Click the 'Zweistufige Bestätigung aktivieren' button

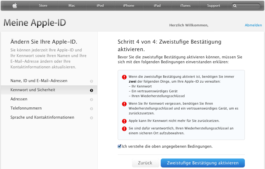tap(203, 163)
